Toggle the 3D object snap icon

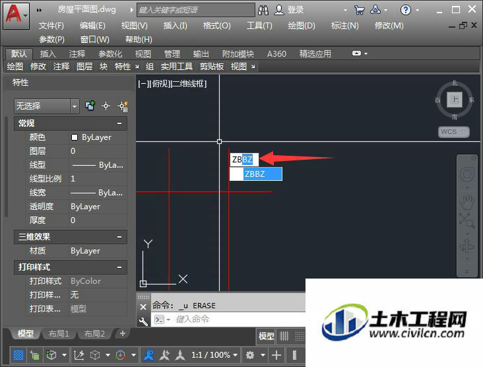(x=51, y=355)
